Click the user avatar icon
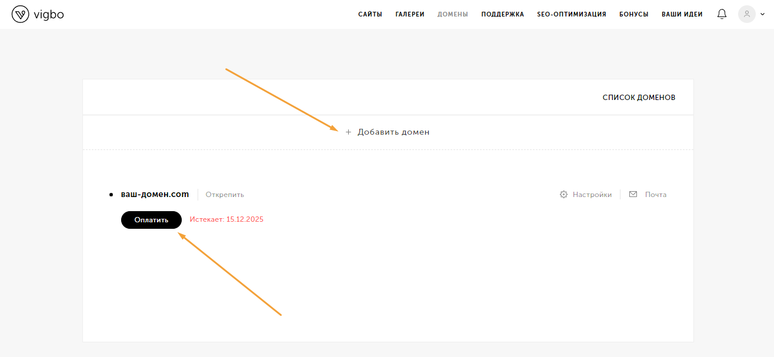The width and height of the screenshot is (774, 357). pyautogui.click(x=746, y=14)
